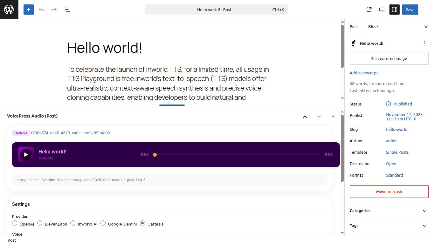Click the feather post icon in sidebar
Screen dimensions: 433x243
click(x=353, y=43)
